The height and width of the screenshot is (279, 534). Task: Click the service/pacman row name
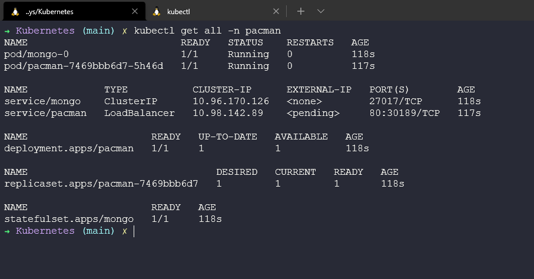coord(45,113)
